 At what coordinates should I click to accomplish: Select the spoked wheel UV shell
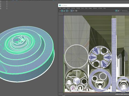(x=100, y=57)
